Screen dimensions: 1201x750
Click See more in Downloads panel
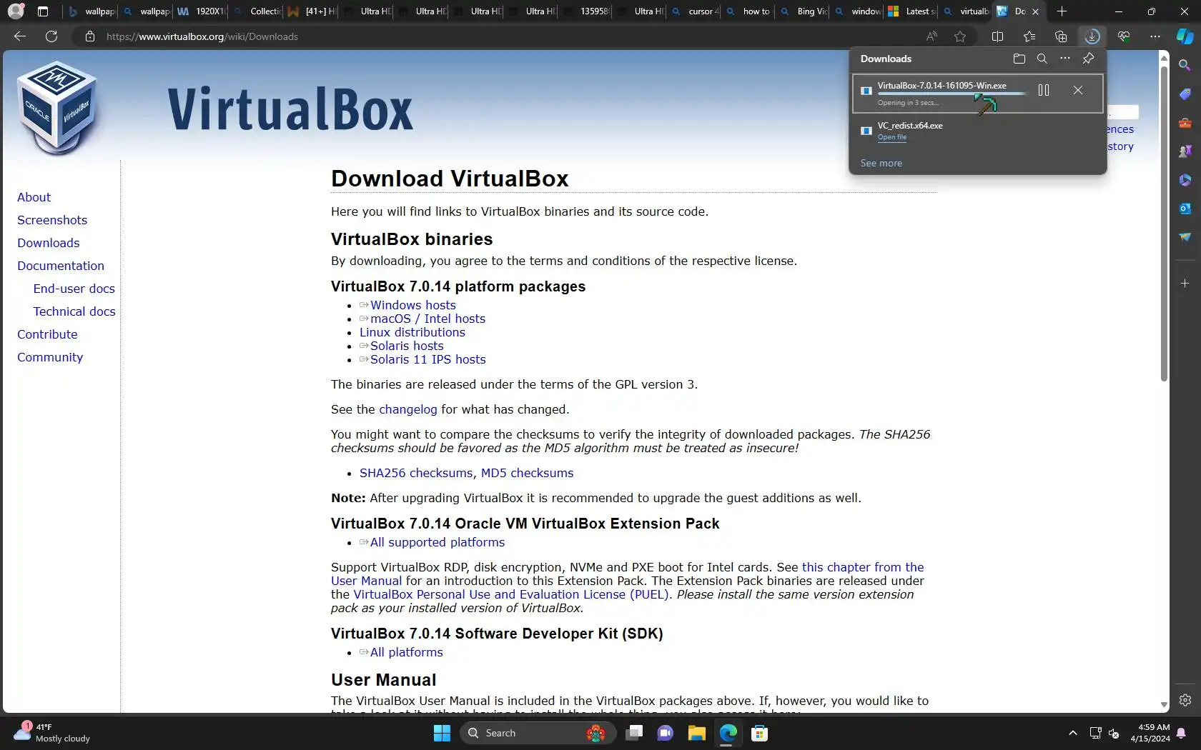coord(881,163)
